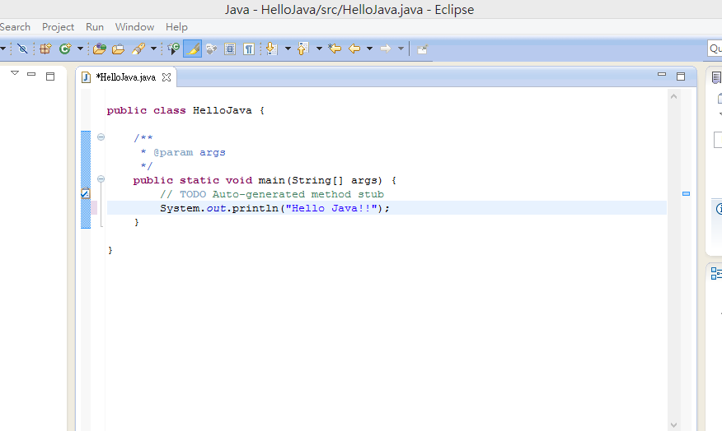This screenshot has width=722, height=431.
Task: Open Search dropdown arrow
Action: pyautogui.click(x=153, y=49)
